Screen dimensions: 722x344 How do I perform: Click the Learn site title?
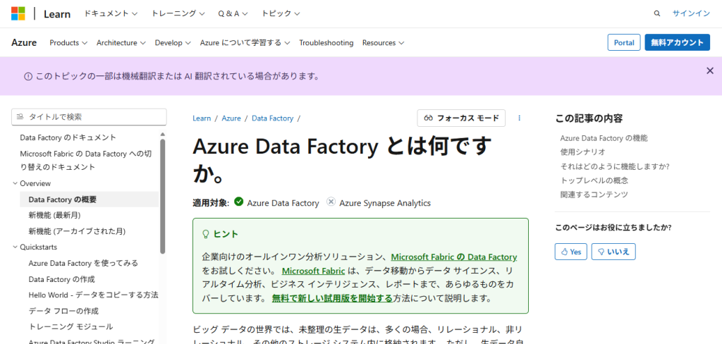(x=57, y=14)
